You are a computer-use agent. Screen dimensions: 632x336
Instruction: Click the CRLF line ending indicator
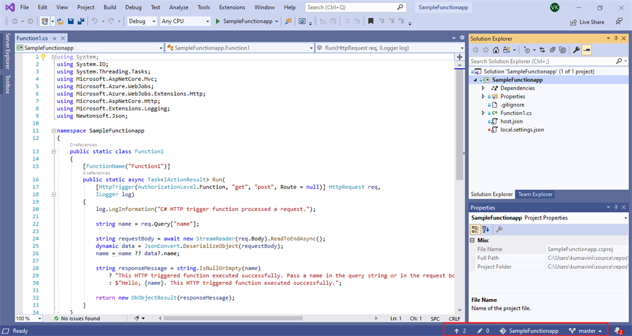(454, 318)
